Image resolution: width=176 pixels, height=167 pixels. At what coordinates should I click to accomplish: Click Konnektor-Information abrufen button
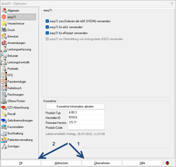pos(75,107)
